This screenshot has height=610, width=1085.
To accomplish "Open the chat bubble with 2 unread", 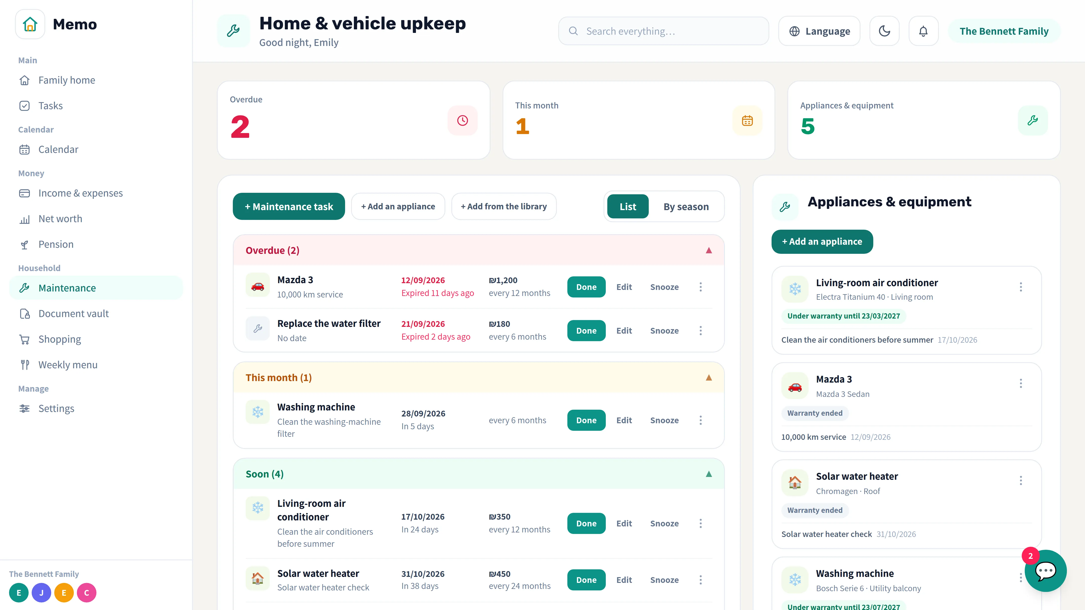I will click(x=1045, y=571).
